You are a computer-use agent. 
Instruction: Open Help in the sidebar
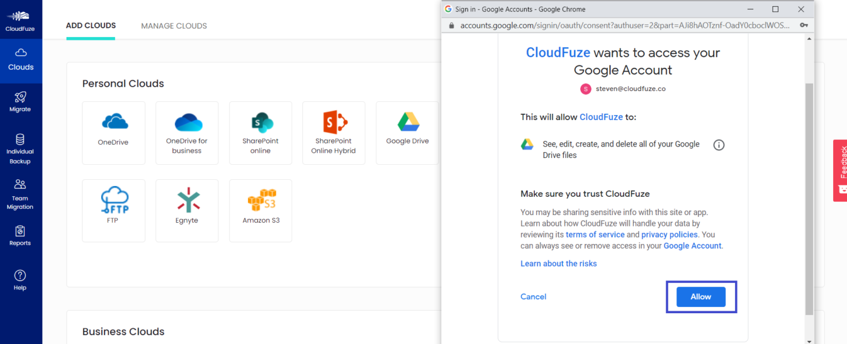point(20,280)
